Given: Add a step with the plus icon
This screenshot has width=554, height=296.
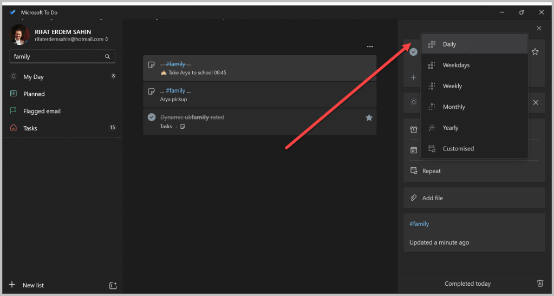Looking at the screenshot, I should [x=413, y=77].
